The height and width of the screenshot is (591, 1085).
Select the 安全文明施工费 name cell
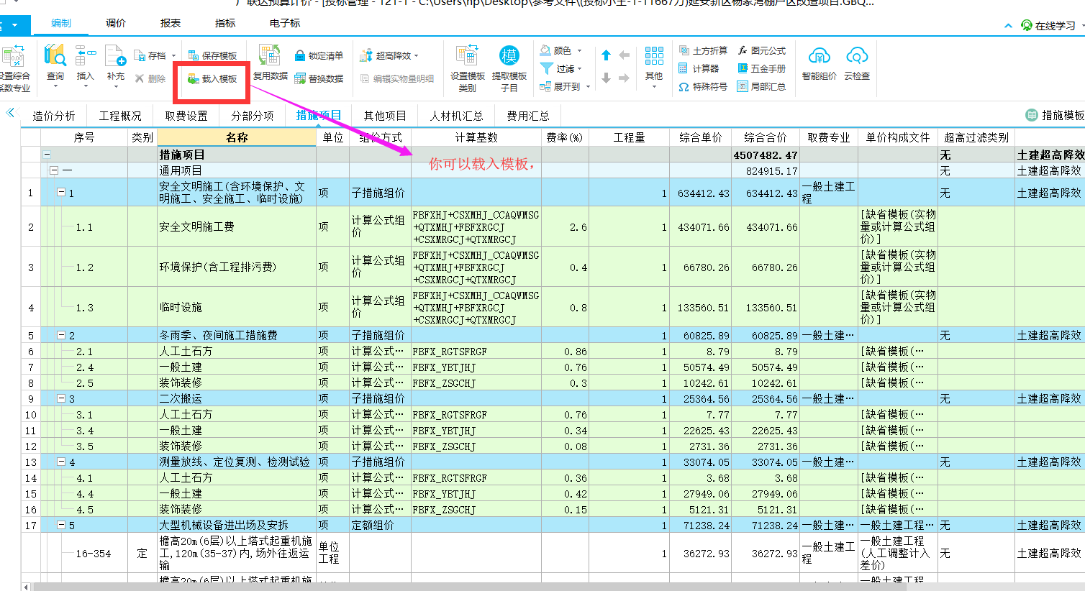point(237,226)
